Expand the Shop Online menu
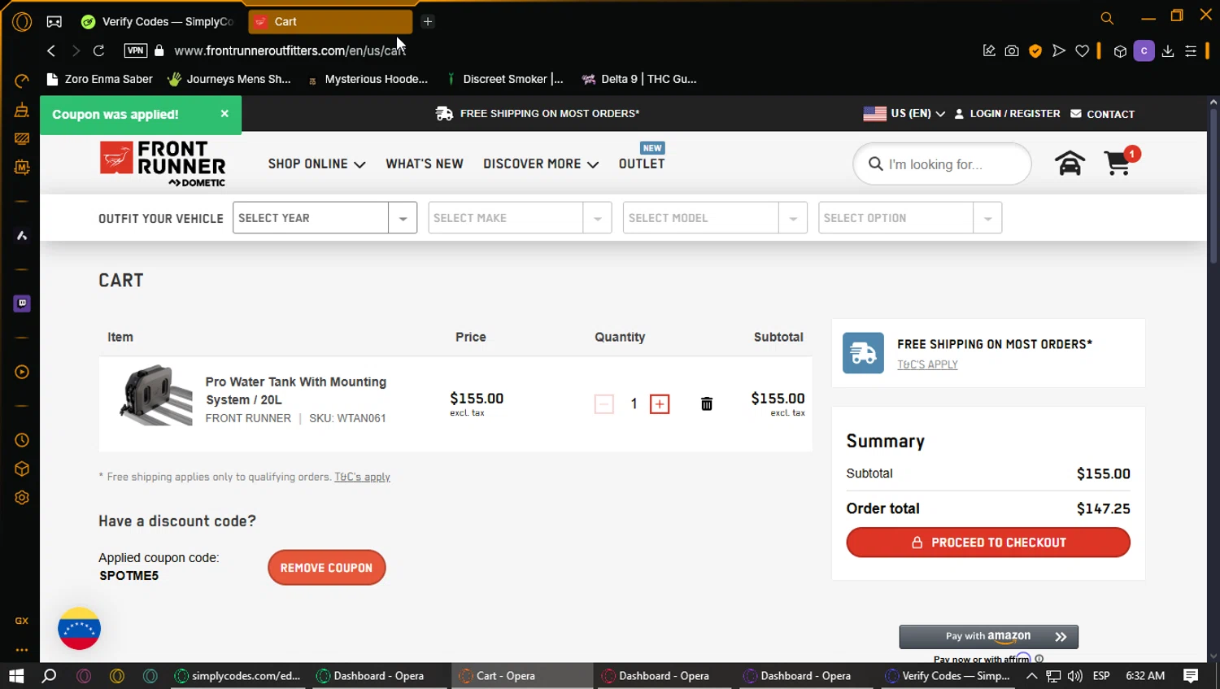The image size is (1220, 689). pos(316,164)
